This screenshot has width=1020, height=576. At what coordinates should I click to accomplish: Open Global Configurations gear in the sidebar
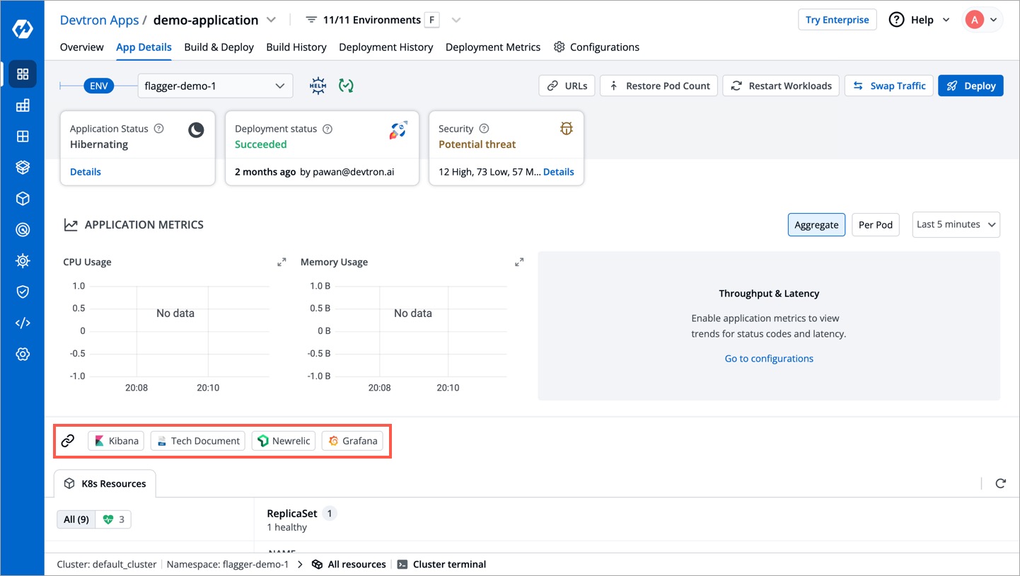pos(23,354)
